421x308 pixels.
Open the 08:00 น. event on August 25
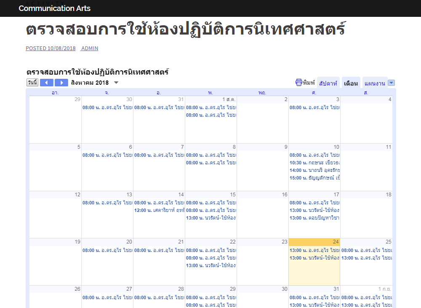point(367,250)
